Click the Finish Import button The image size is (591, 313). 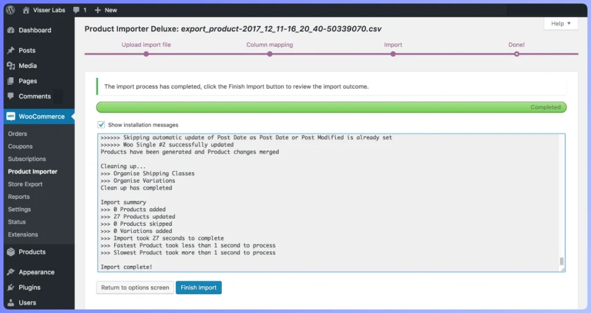tap(199, 288)
